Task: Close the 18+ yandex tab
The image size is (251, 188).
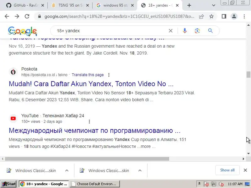Action: tap(177, 5)
